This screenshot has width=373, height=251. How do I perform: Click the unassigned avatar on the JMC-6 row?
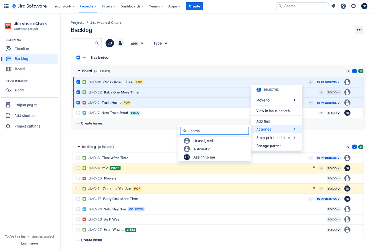347,158
